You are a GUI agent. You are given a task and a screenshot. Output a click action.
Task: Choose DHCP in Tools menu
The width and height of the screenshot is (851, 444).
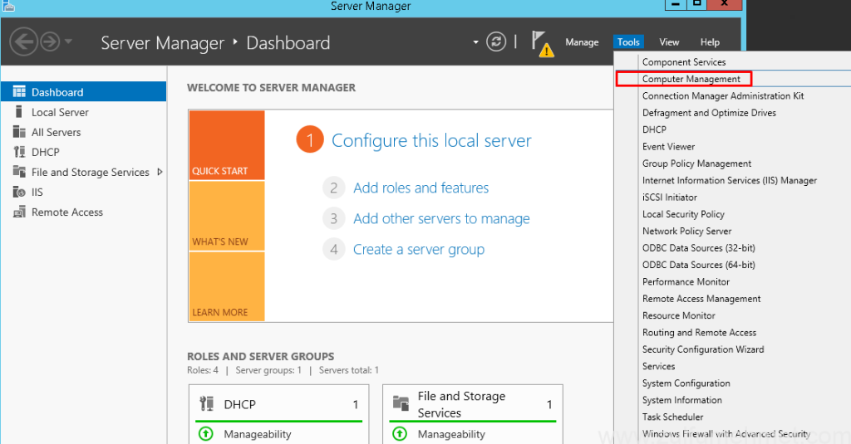click(x=654, y=129)
